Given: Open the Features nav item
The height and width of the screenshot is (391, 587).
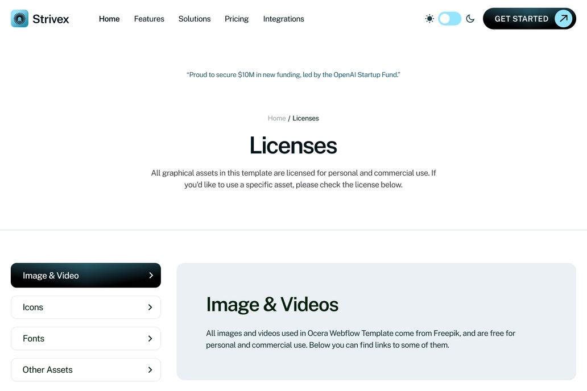Looking at the screenshot, I should click(x=149, y=19).
